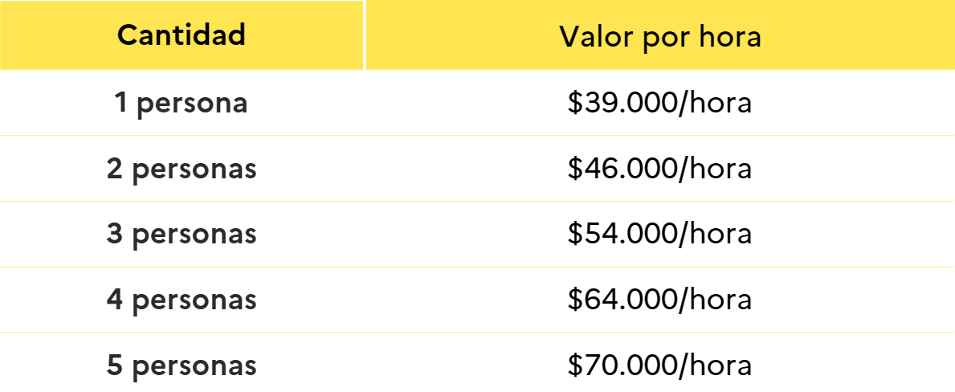This screenshot has height=392, width=955.
Task: Click the line between 2 personas and 3 personas rows
Action: point(477,201)
